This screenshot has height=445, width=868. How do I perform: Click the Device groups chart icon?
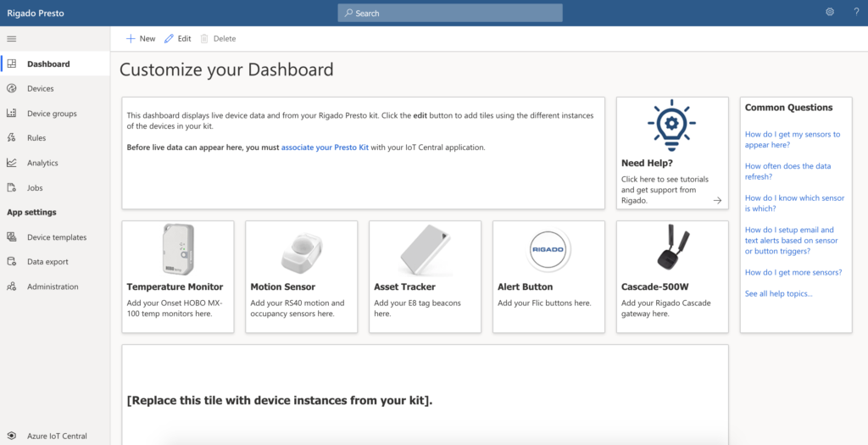point(12,113)
